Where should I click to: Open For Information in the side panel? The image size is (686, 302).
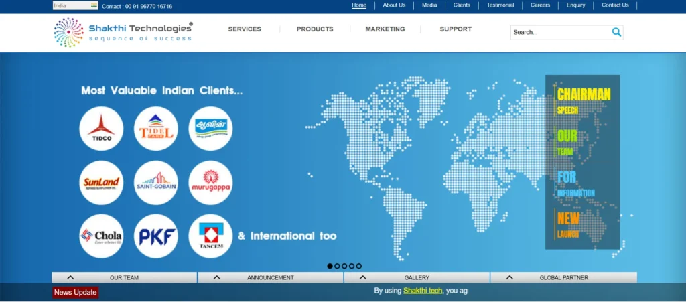pyautogui.click(x=575, y=183)
